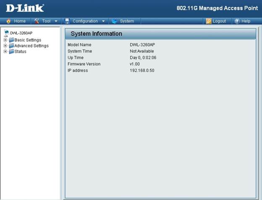Select Basic Settings in the tree
This screenshot has height=200, width=262.
click(28, 40)
